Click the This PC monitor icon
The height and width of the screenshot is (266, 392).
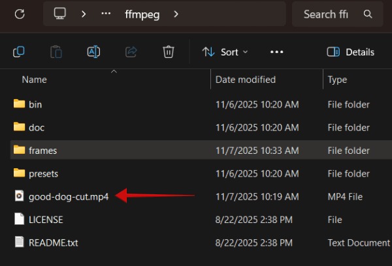point(60,14)
